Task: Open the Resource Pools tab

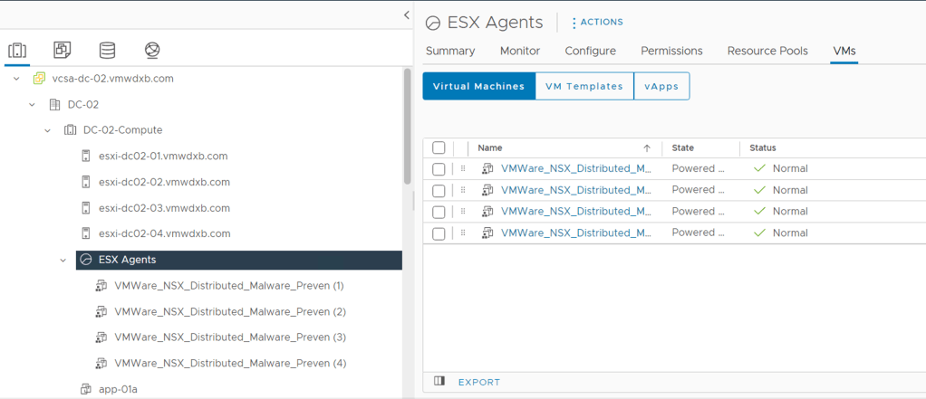Action: (767, 52)
